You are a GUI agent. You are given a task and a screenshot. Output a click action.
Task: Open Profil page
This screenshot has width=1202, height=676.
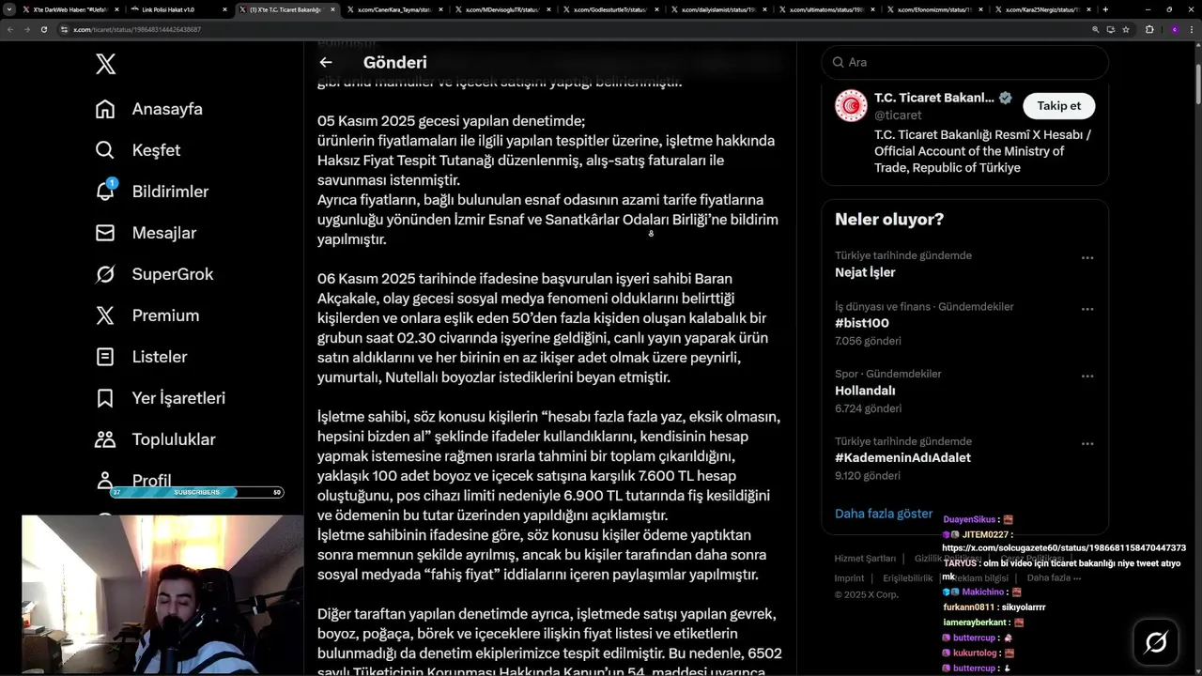point(132,480)
